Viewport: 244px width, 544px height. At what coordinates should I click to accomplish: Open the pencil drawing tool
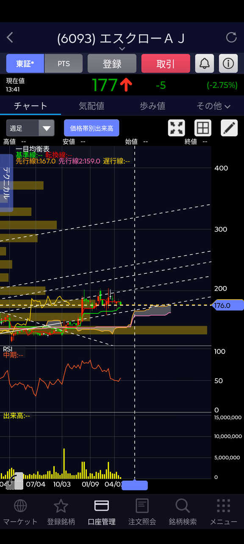(x=229, y=128)
